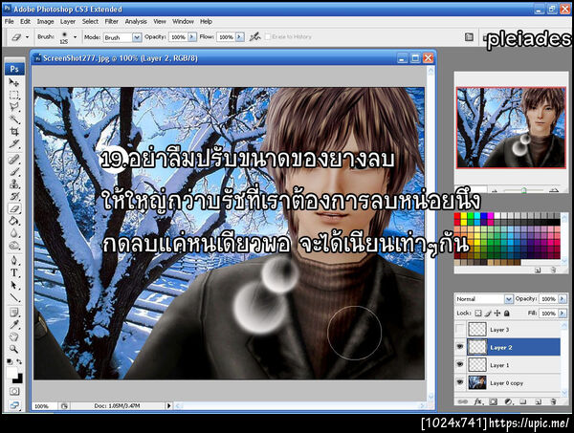This screenshot has height=433, width=574.
Task: Reset default foreground and background colors
Action: pyautogui.click(x=10, y=361)
